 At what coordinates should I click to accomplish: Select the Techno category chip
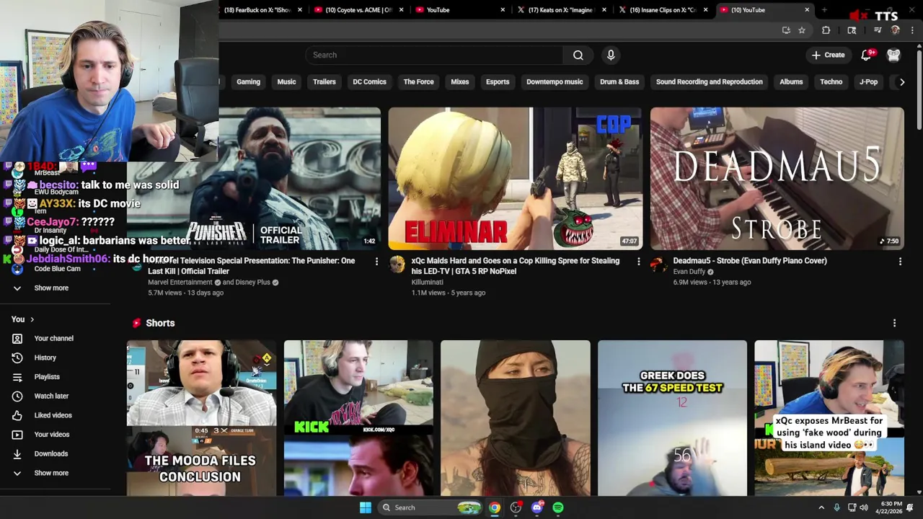pos(831,81)
